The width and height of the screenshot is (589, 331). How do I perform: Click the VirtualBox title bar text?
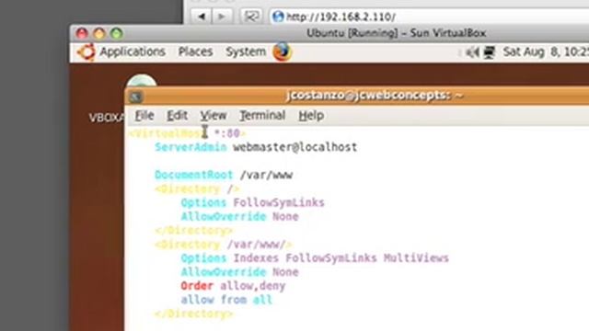click(x=397, y=33)
